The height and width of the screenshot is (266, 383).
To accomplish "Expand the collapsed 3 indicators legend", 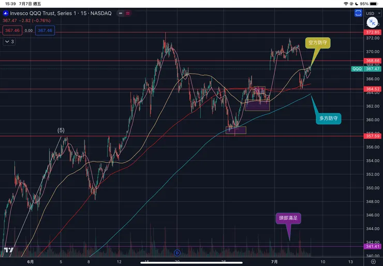I will coord(9,41).
